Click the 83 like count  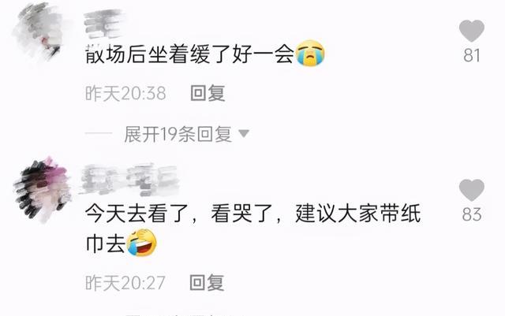click(x=472, y=214)
